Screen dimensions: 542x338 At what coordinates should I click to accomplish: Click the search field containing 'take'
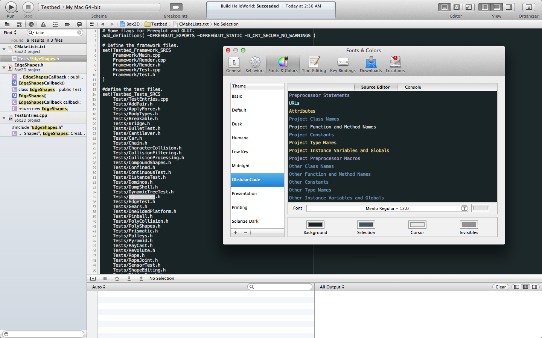[x=55, y=33]
